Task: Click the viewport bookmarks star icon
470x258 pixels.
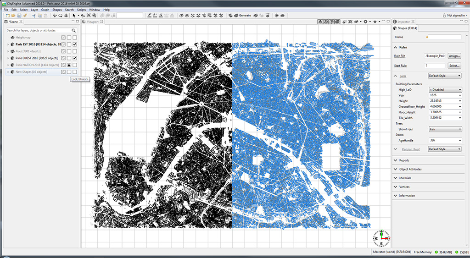Action: 375,22
